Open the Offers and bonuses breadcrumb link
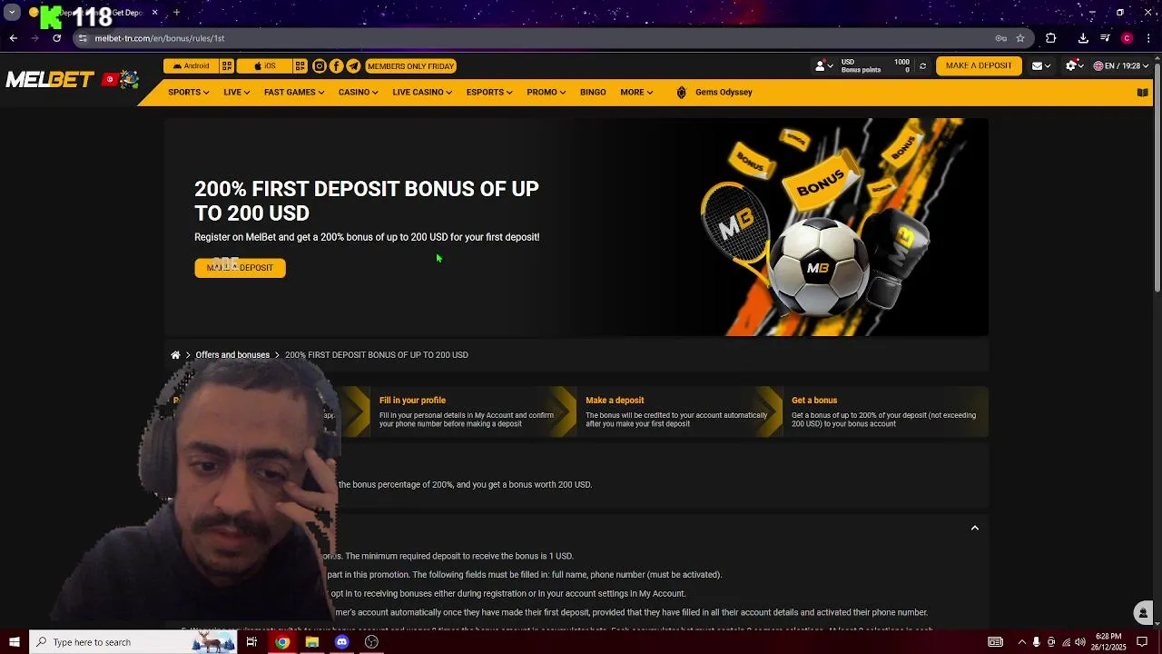The image size is (1162, 654). (x=232, y=355)
